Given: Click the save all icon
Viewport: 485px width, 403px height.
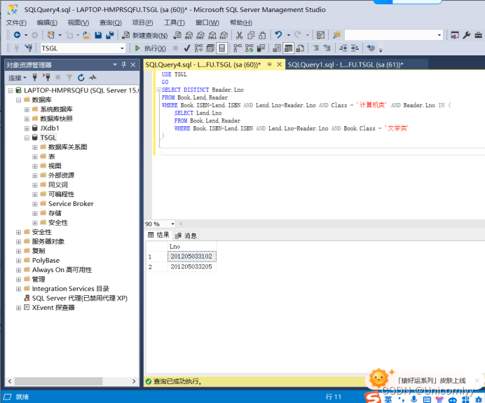Looking at the screenshot, I should [x=110, y=35].
